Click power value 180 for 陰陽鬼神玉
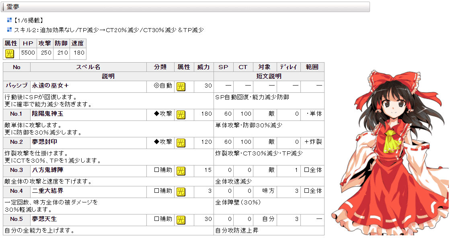The width and height of the screenshot is (450, 245). point(206,114)
